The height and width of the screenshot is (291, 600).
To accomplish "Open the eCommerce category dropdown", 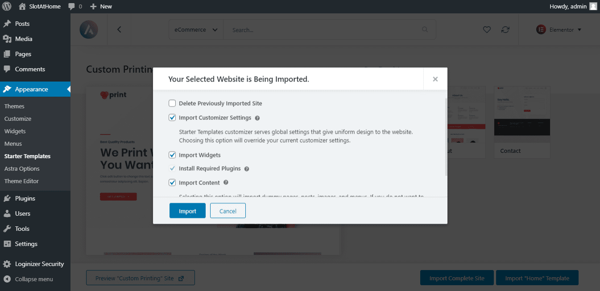I will [196, 30].
